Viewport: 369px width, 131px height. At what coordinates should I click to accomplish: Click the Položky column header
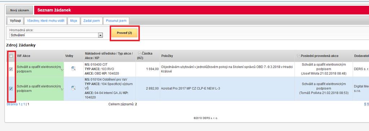167,56
